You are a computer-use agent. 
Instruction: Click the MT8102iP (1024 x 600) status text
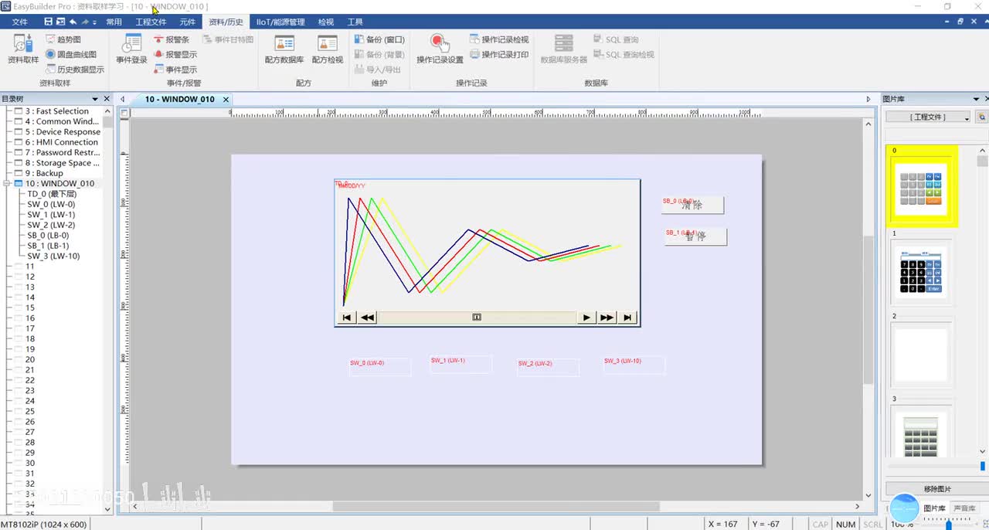[44, 524]
